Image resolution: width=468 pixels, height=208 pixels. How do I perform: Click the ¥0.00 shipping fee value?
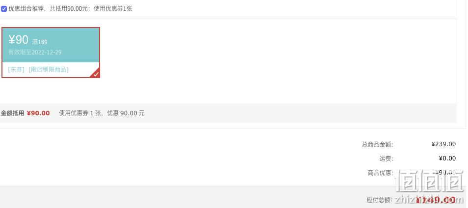click(447, 158)
